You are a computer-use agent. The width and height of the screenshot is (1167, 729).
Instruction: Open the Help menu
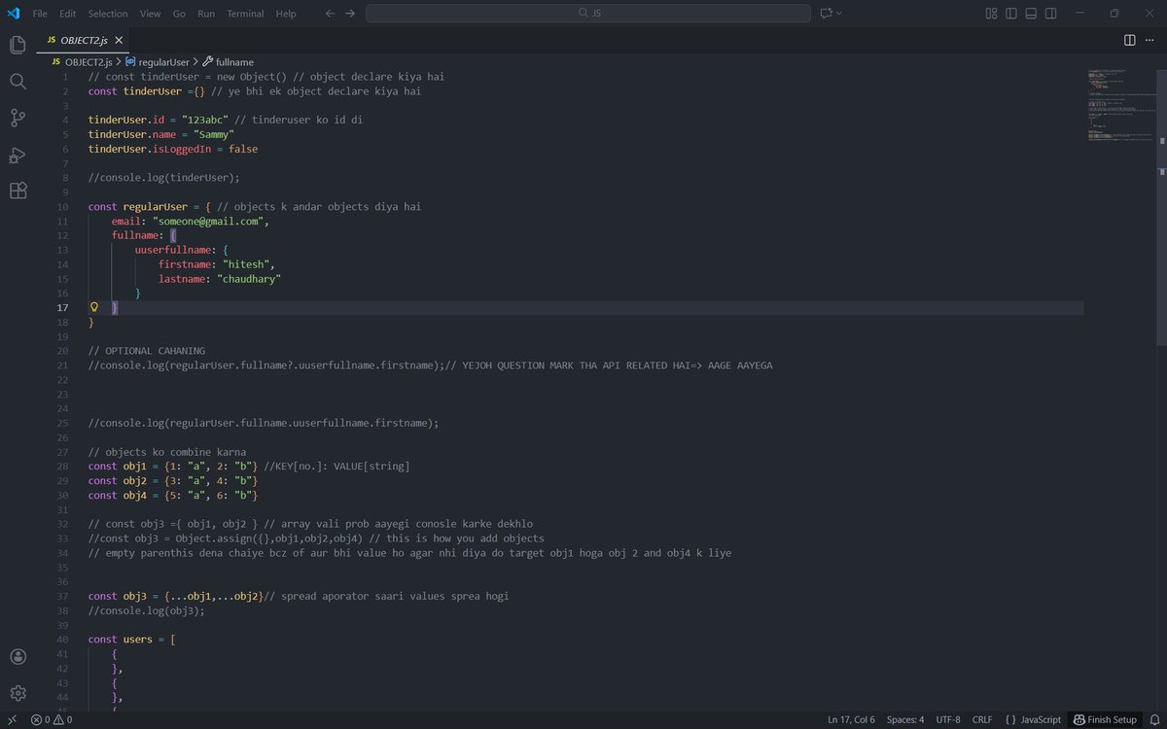(x=286, y=14)
